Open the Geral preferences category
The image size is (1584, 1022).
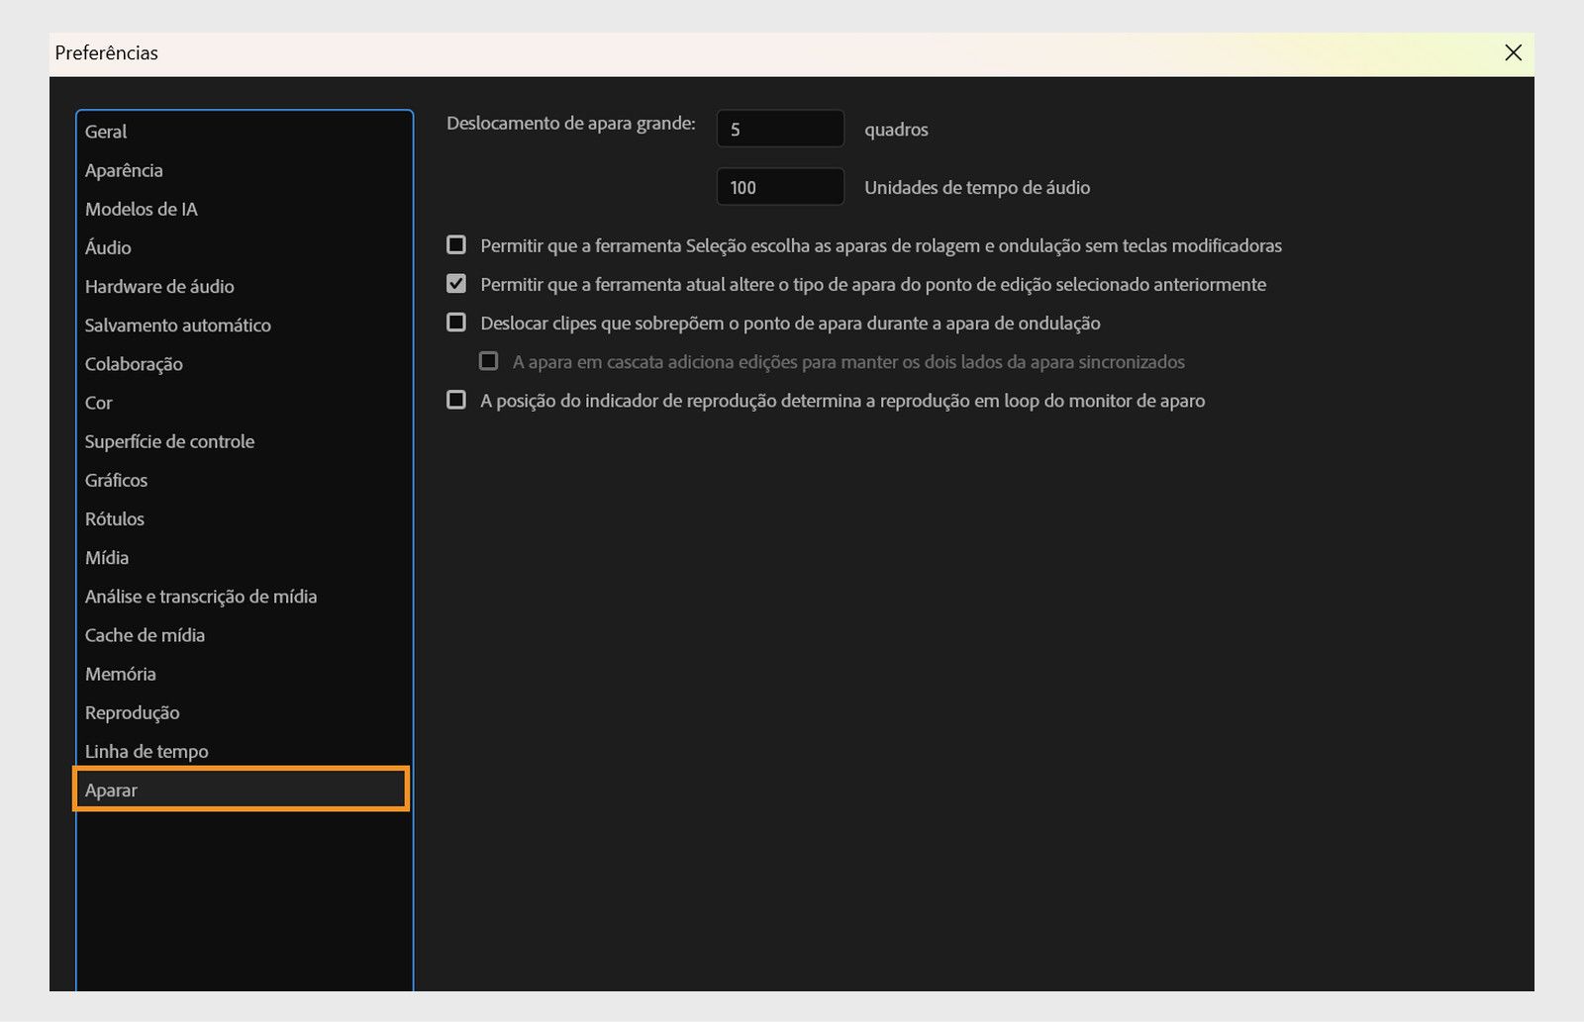[104, 131]
